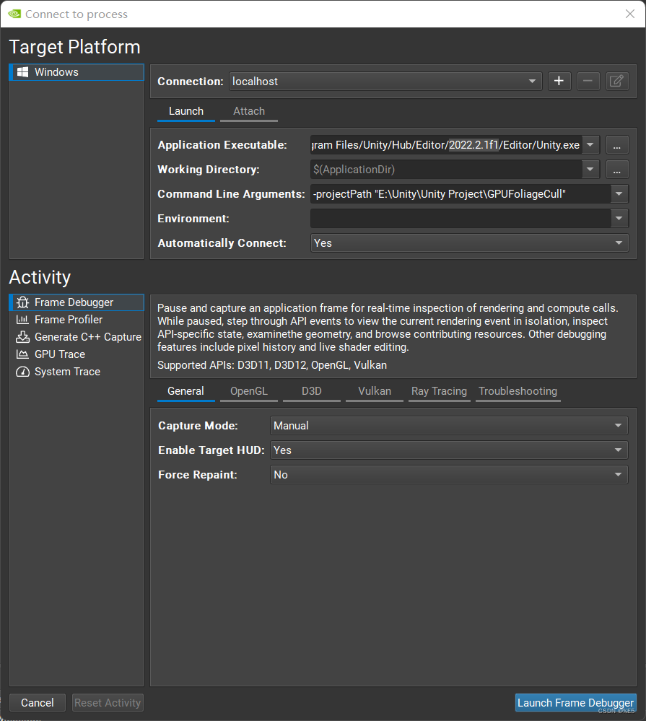This screenshot has width=646, height=721.
Task: Click the Reset Activity button
Action: pos(108,703)
